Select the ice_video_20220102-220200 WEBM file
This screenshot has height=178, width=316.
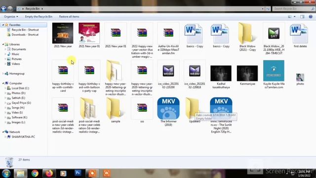(168, 71)
